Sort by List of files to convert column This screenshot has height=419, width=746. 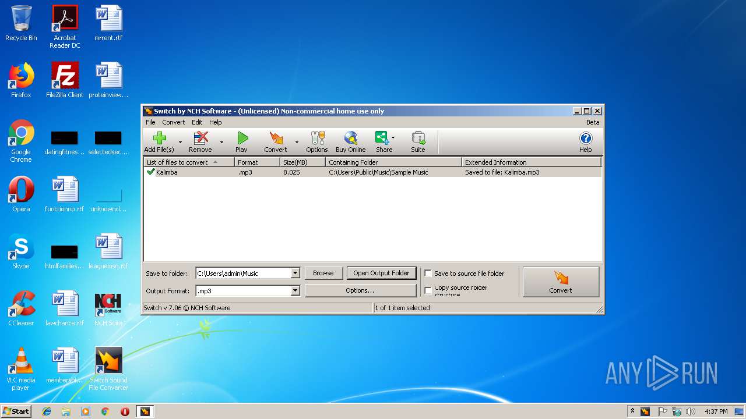189,162
